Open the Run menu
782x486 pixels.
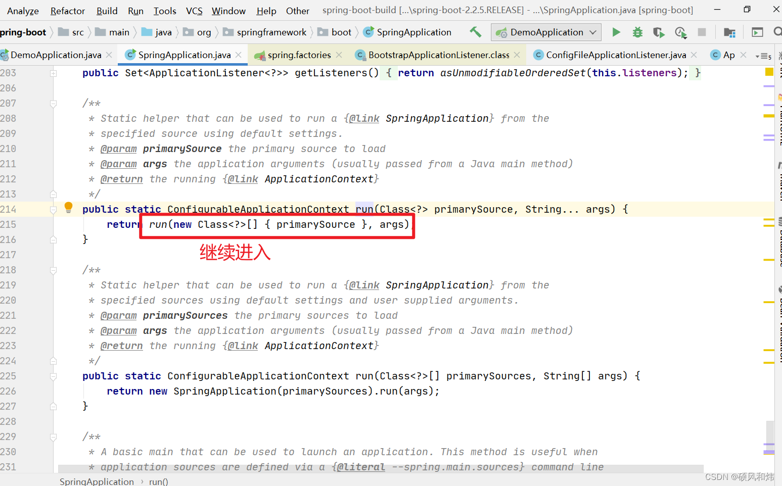pyautogui.click(x=135, y=11)
